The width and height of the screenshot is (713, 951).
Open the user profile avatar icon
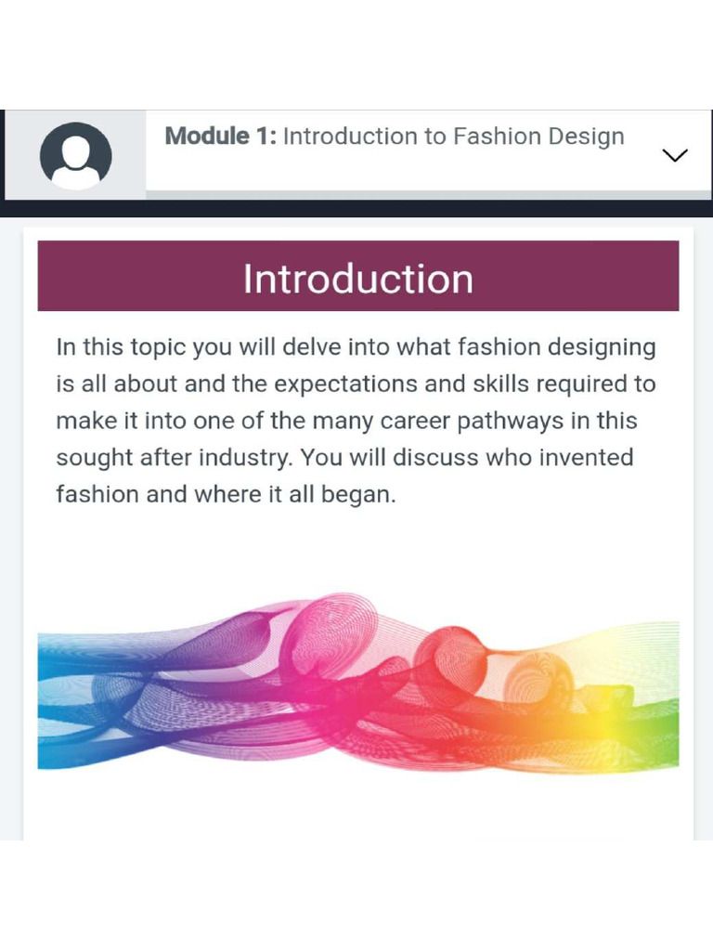(76, 156)
